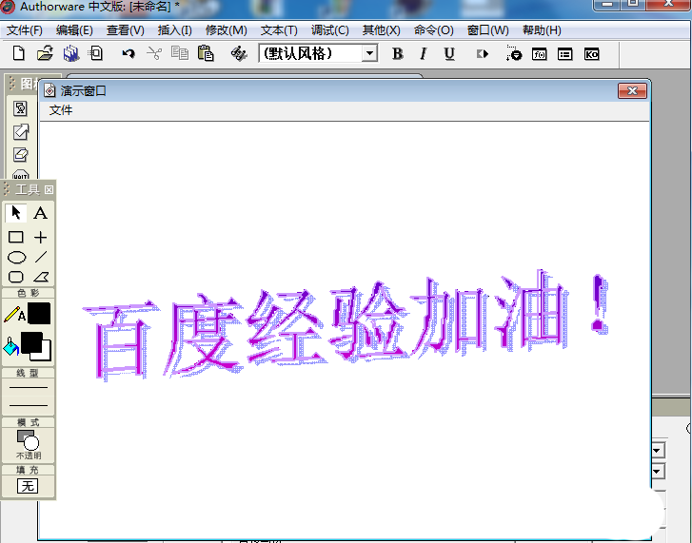Open the Variables window icon
The height and width of the screenshot is (543, 692).
[564, 54]
